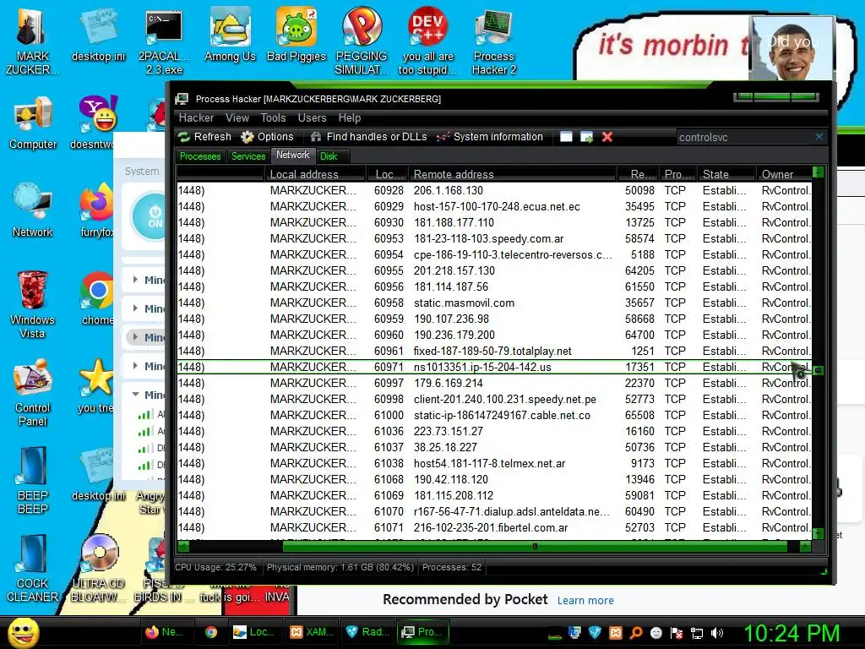The height and width of the screenshot is (649, 865).
Task: Select row with address 223.73.151.27
Action: pos(493,431)
